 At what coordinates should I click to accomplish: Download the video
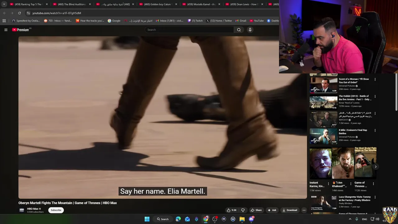point(289,210)
